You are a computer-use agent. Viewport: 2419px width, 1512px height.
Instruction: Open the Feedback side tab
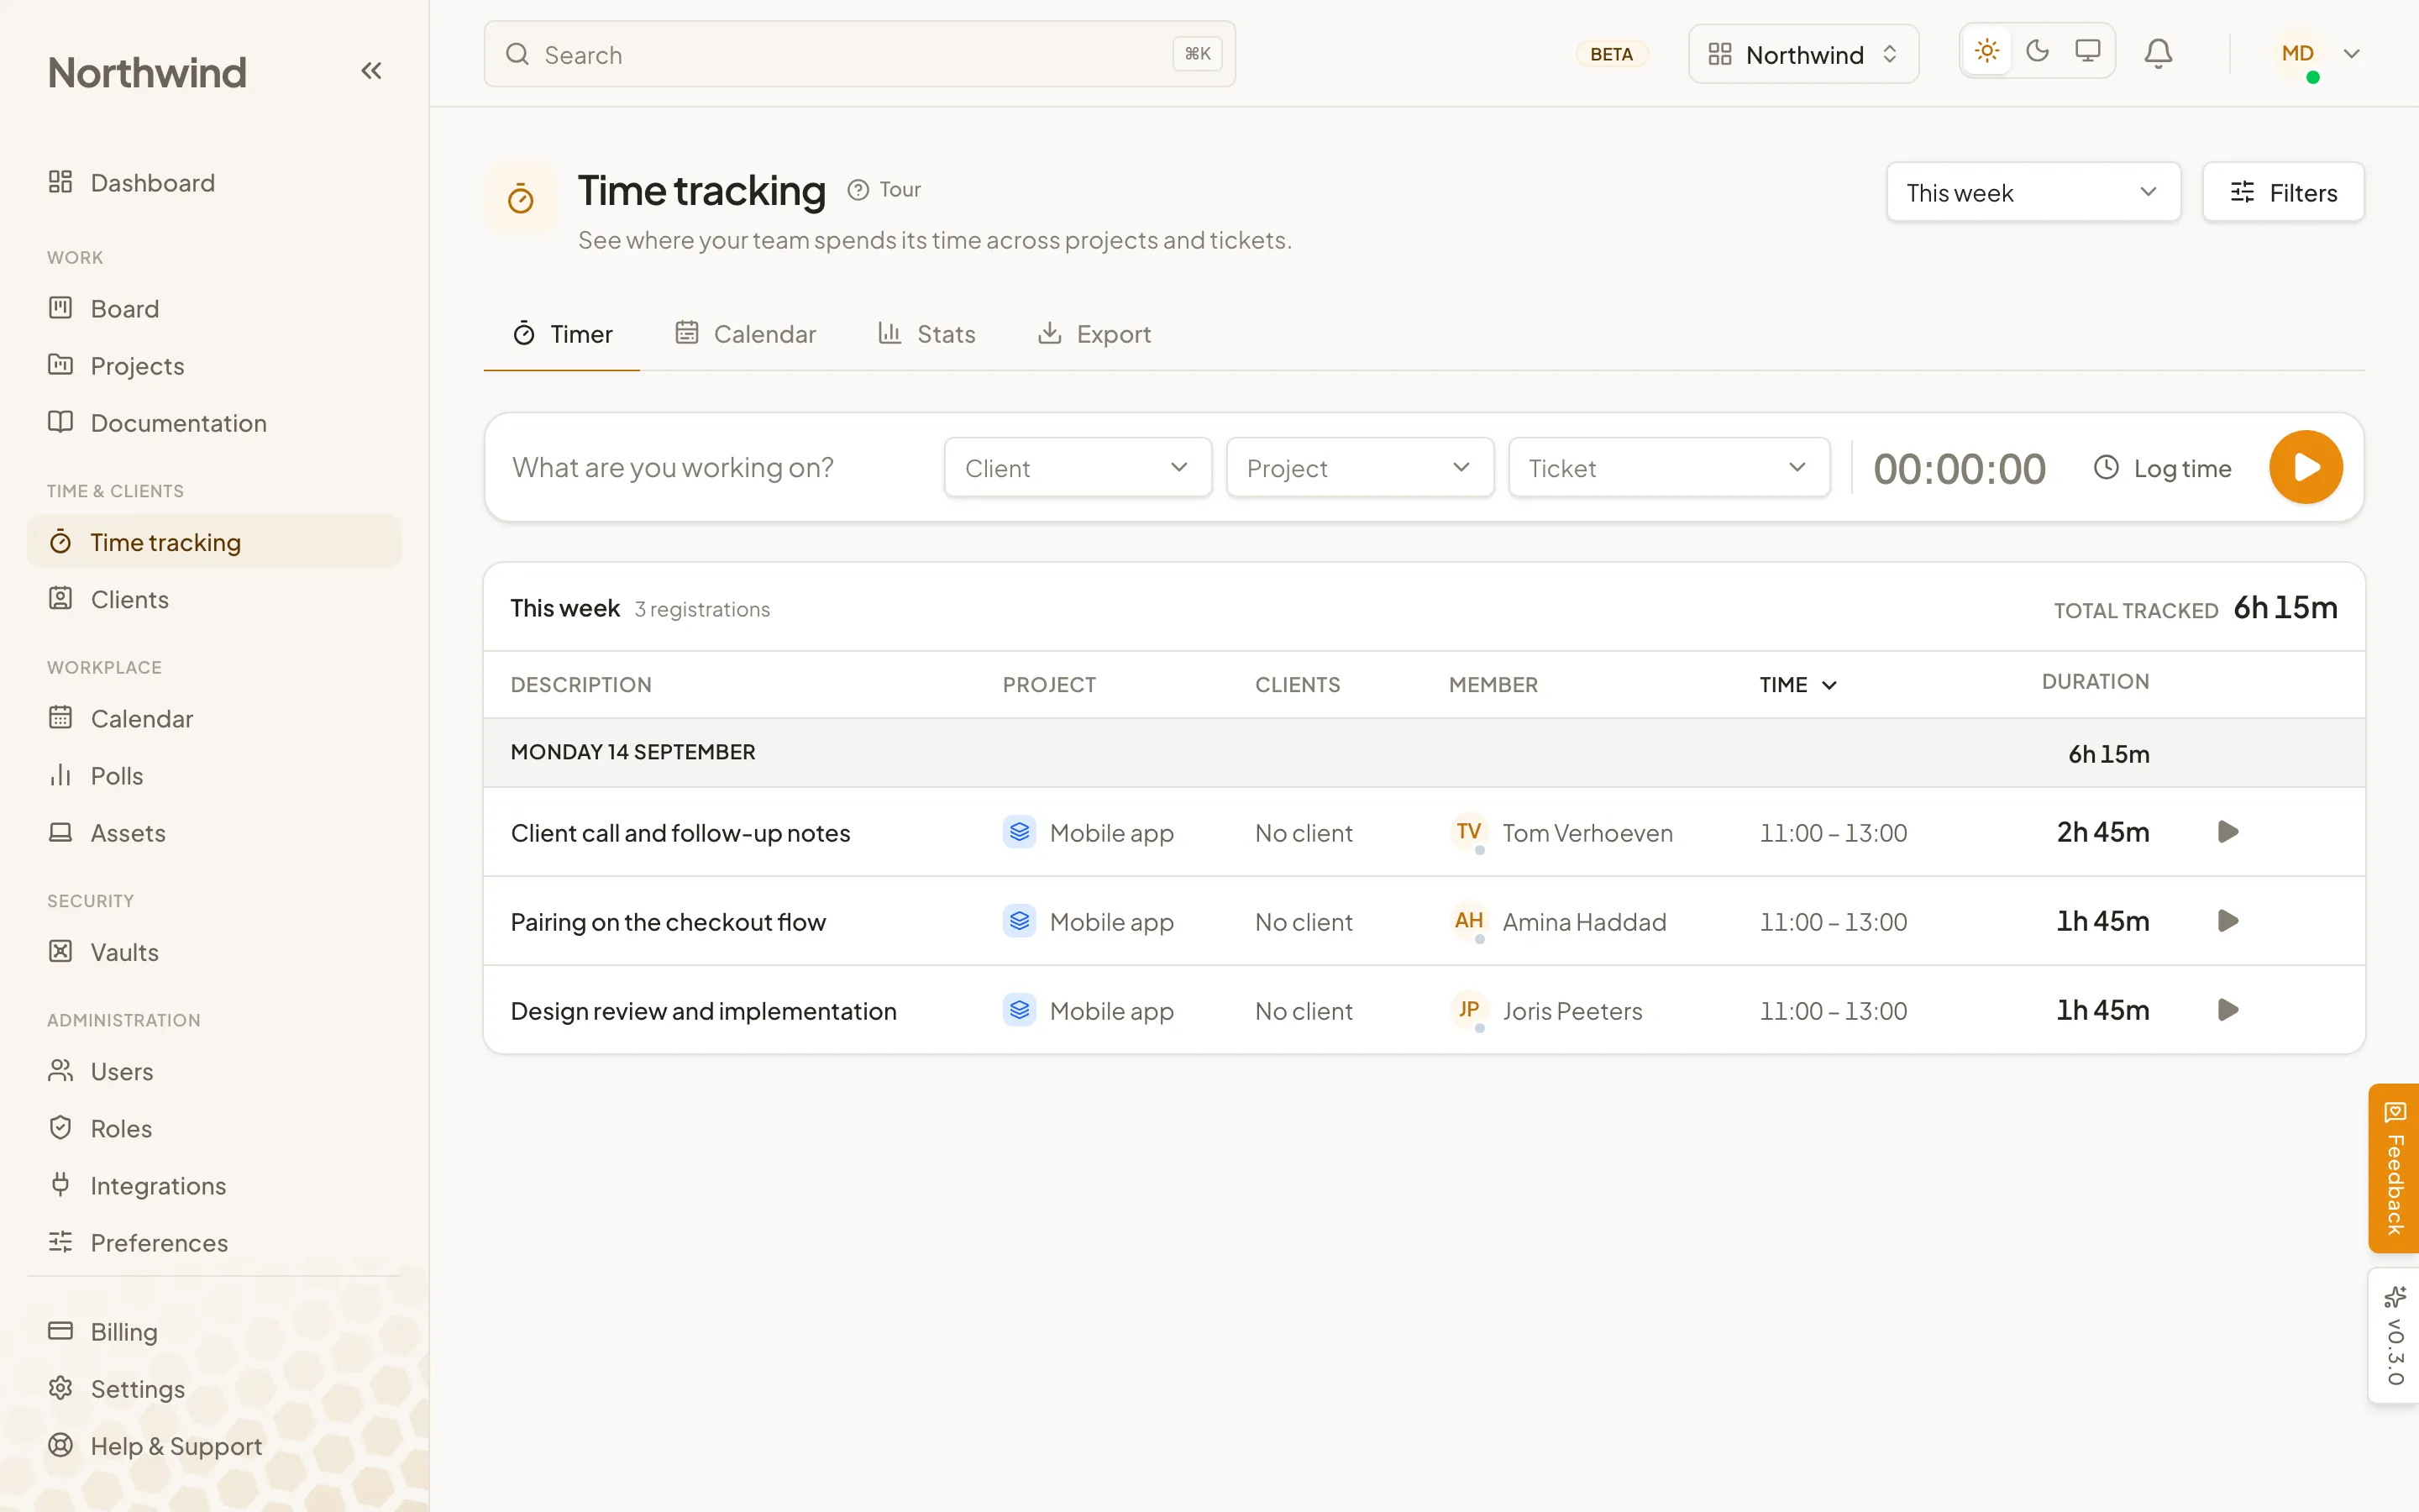pyautogui.click(x=2394, y=1168)
